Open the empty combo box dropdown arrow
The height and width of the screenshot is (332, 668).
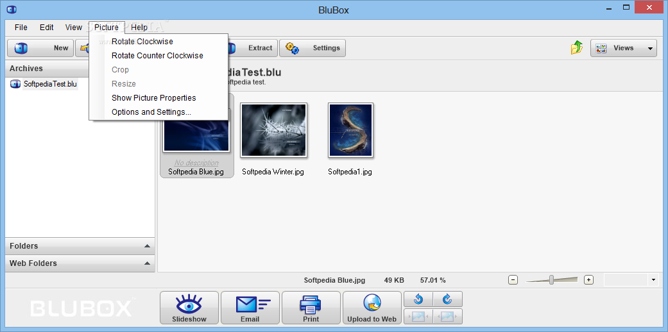coord(653,280)
